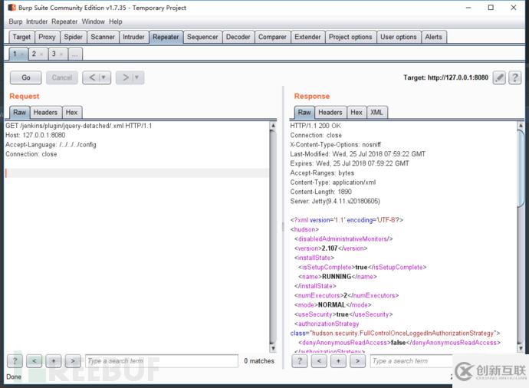The height and width of the screenshot is (388, 529).
Task: Click the 'Target: http://127.0.0.1:8080' label
Action: coord(445,77)
